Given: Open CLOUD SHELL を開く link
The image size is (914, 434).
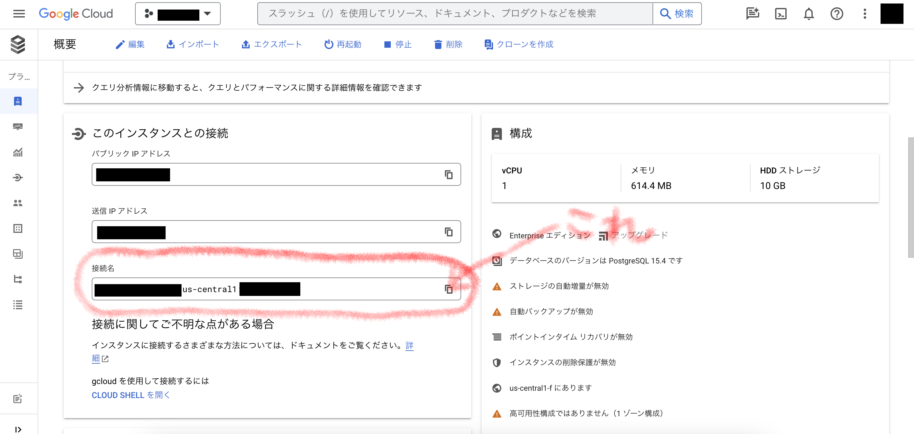Looking at the screenshot, I should tap(130, 395).
